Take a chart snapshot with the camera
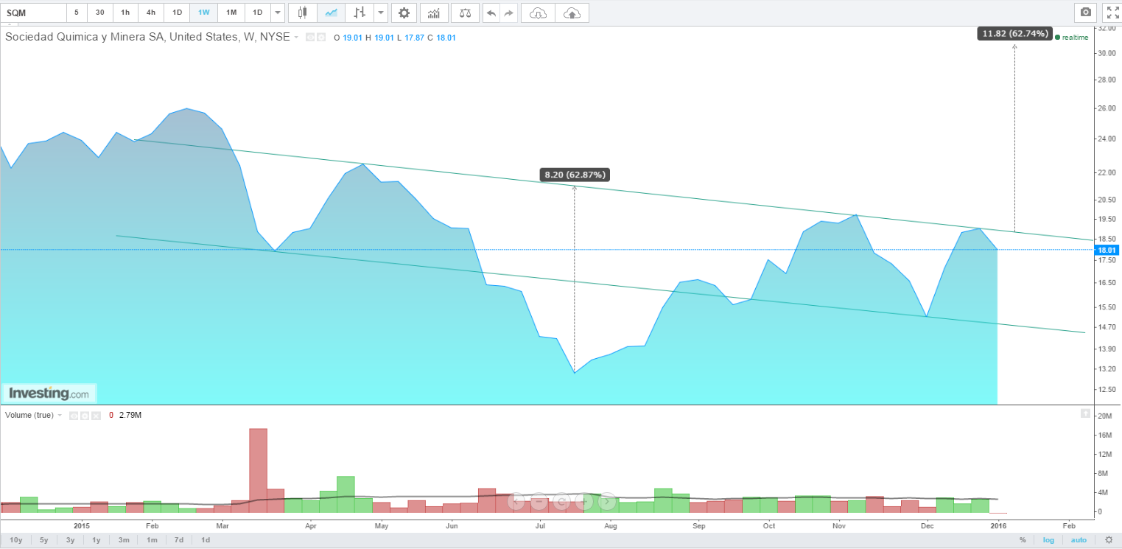Screen dimensions: 1122x549 tap(1085, 13)
